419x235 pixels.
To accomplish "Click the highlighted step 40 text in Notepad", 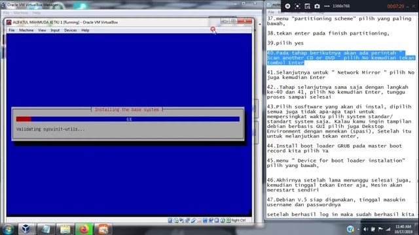I will (x=340, y=58).
